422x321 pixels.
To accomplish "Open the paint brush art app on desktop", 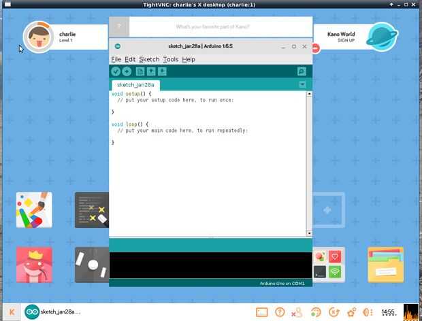I will pyautogui.click(x=34, y=210).
